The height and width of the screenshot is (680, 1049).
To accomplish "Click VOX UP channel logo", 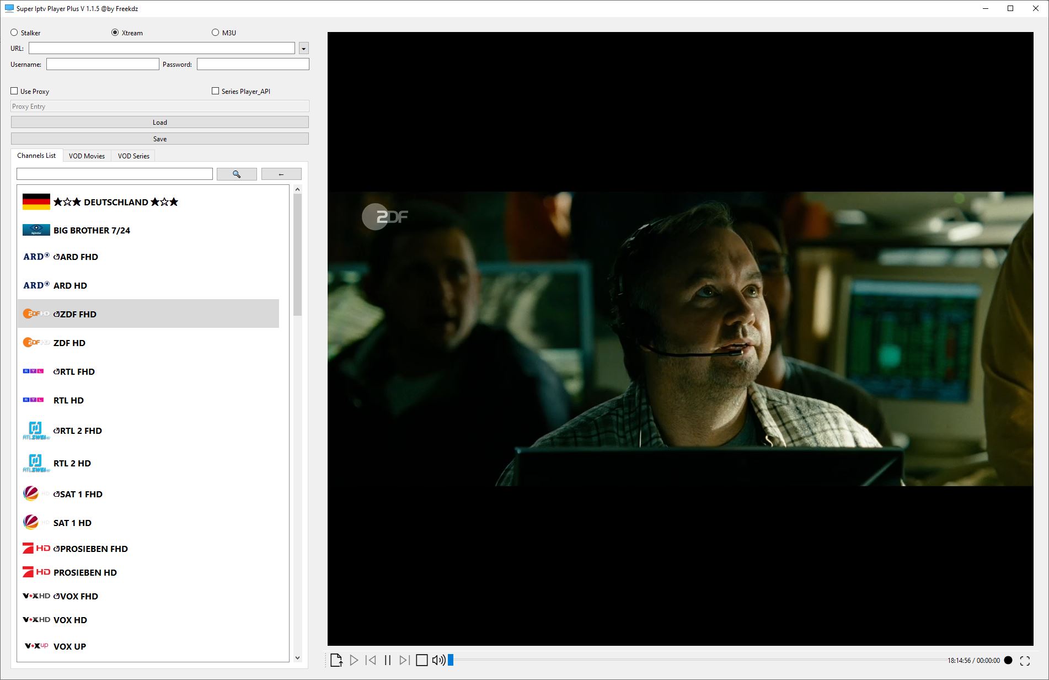I will [36, 646].
